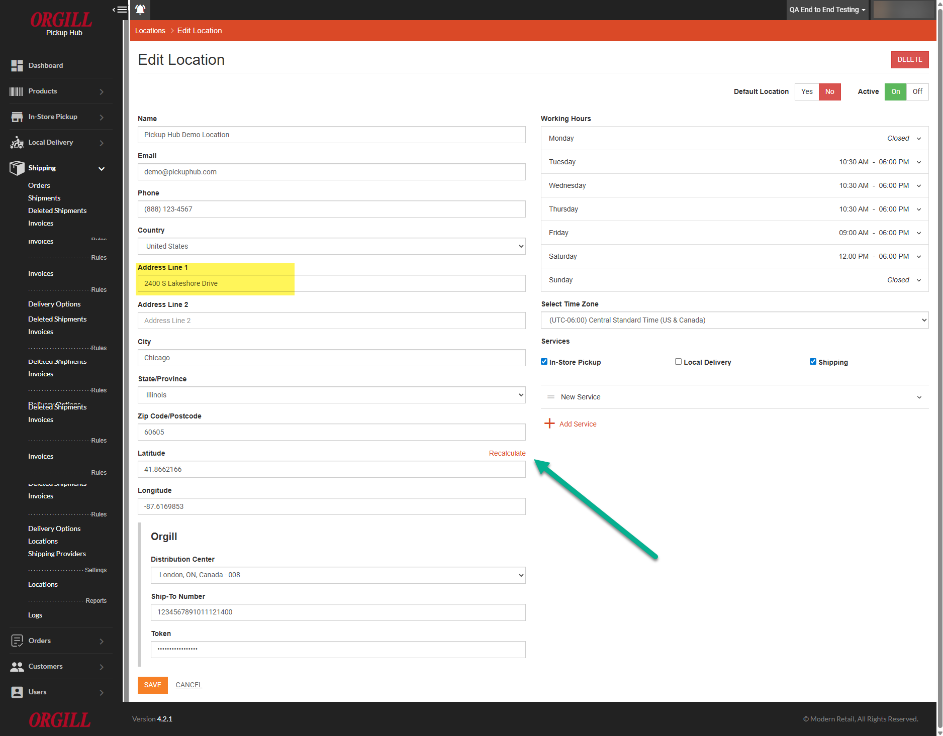This screenshot has width=943, height=736.
Task: Enable the Local Delivery service checkbox
Action: point(678,362)
